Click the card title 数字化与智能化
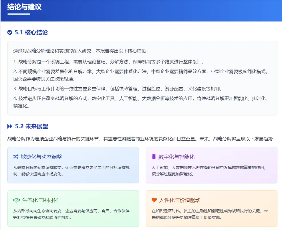The height and width of the screenshot is (230, 282). 176,157
